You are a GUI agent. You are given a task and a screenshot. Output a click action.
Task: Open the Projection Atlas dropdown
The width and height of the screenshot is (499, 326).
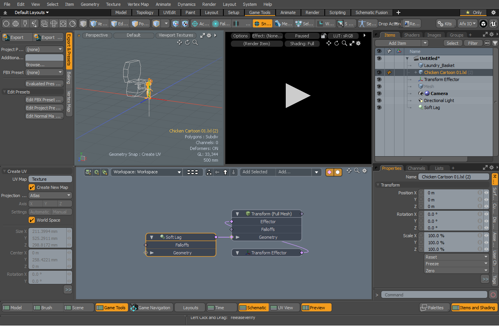tap(50, 196)
